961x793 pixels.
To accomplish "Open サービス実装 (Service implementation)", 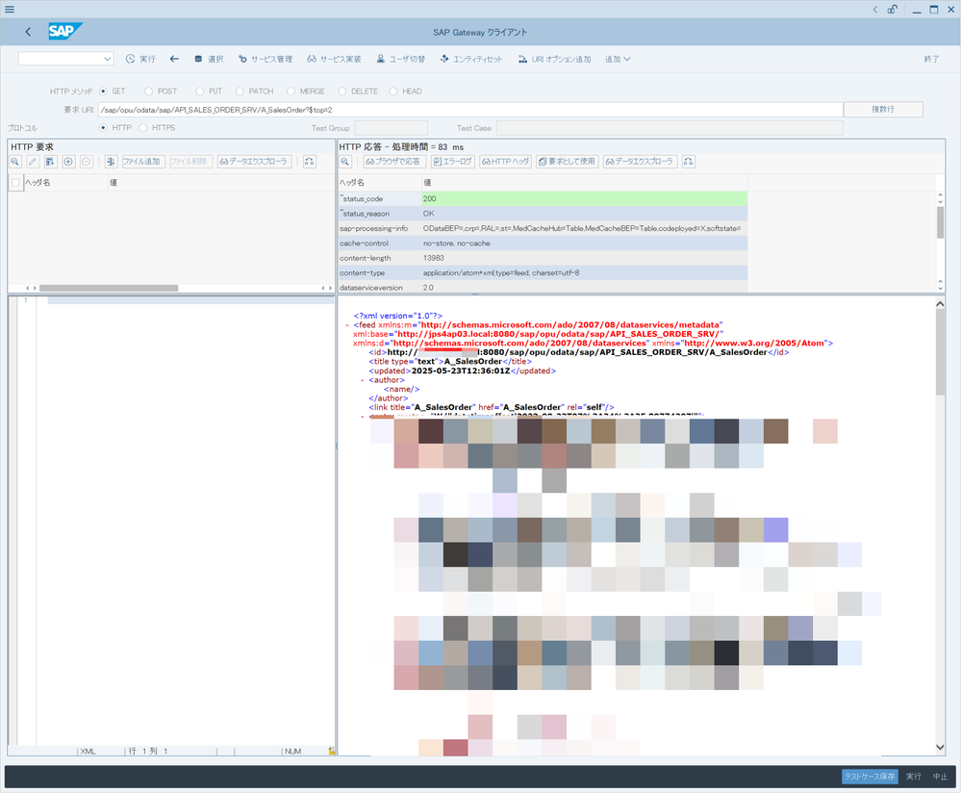I will tap(334, 59).
